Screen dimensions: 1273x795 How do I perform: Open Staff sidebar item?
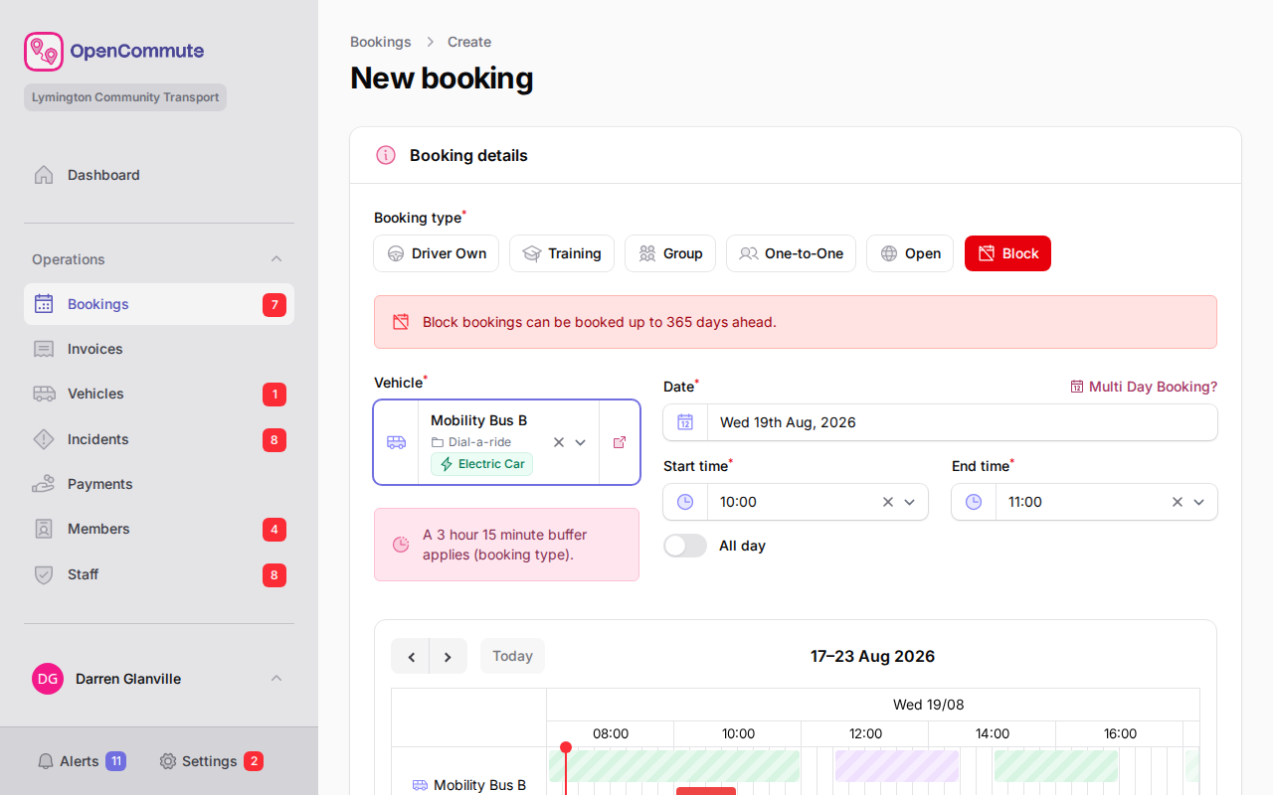pos(159,574)
